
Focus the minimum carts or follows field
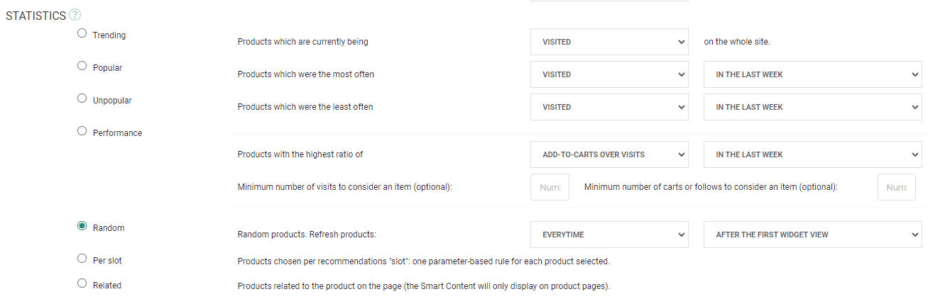pos(896,187)
